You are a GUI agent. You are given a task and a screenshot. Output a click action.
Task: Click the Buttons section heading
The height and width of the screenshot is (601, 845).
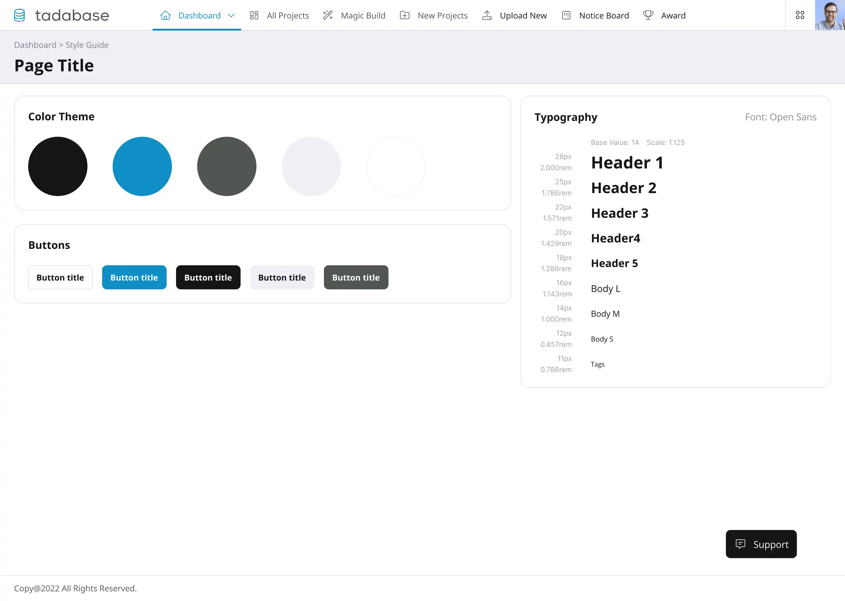tap(49, 245)
